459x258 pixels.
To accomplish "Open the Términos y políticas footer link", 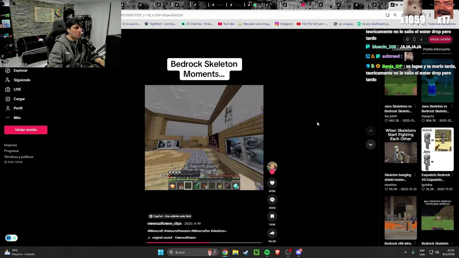I will click(19, 157).
